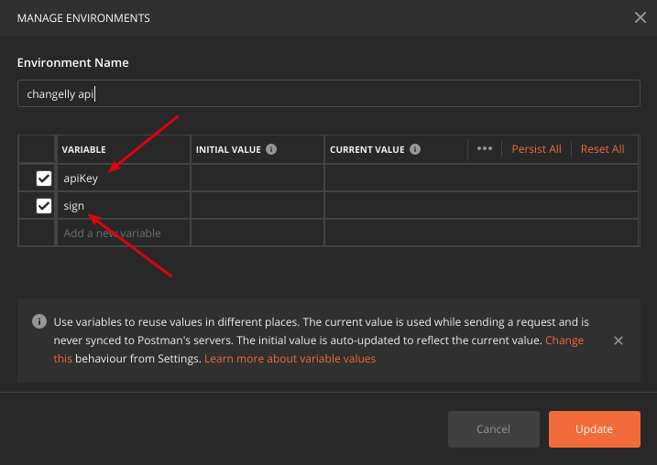Click the VARIABLE column header
Viewport: 657px width, 465px height.
83,149
